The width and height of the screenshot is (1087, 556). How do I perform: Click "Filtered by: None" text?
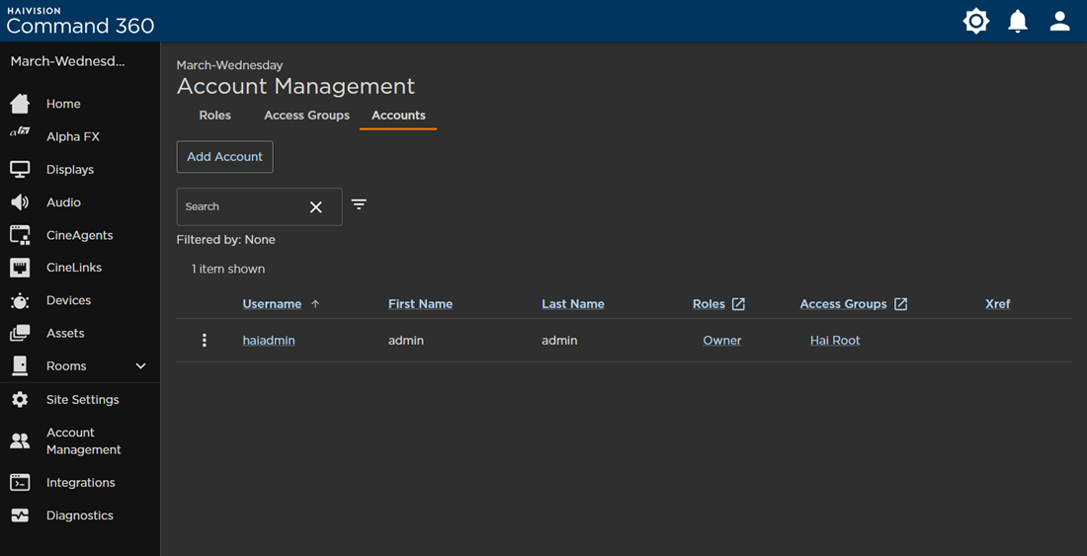(226, 240)
